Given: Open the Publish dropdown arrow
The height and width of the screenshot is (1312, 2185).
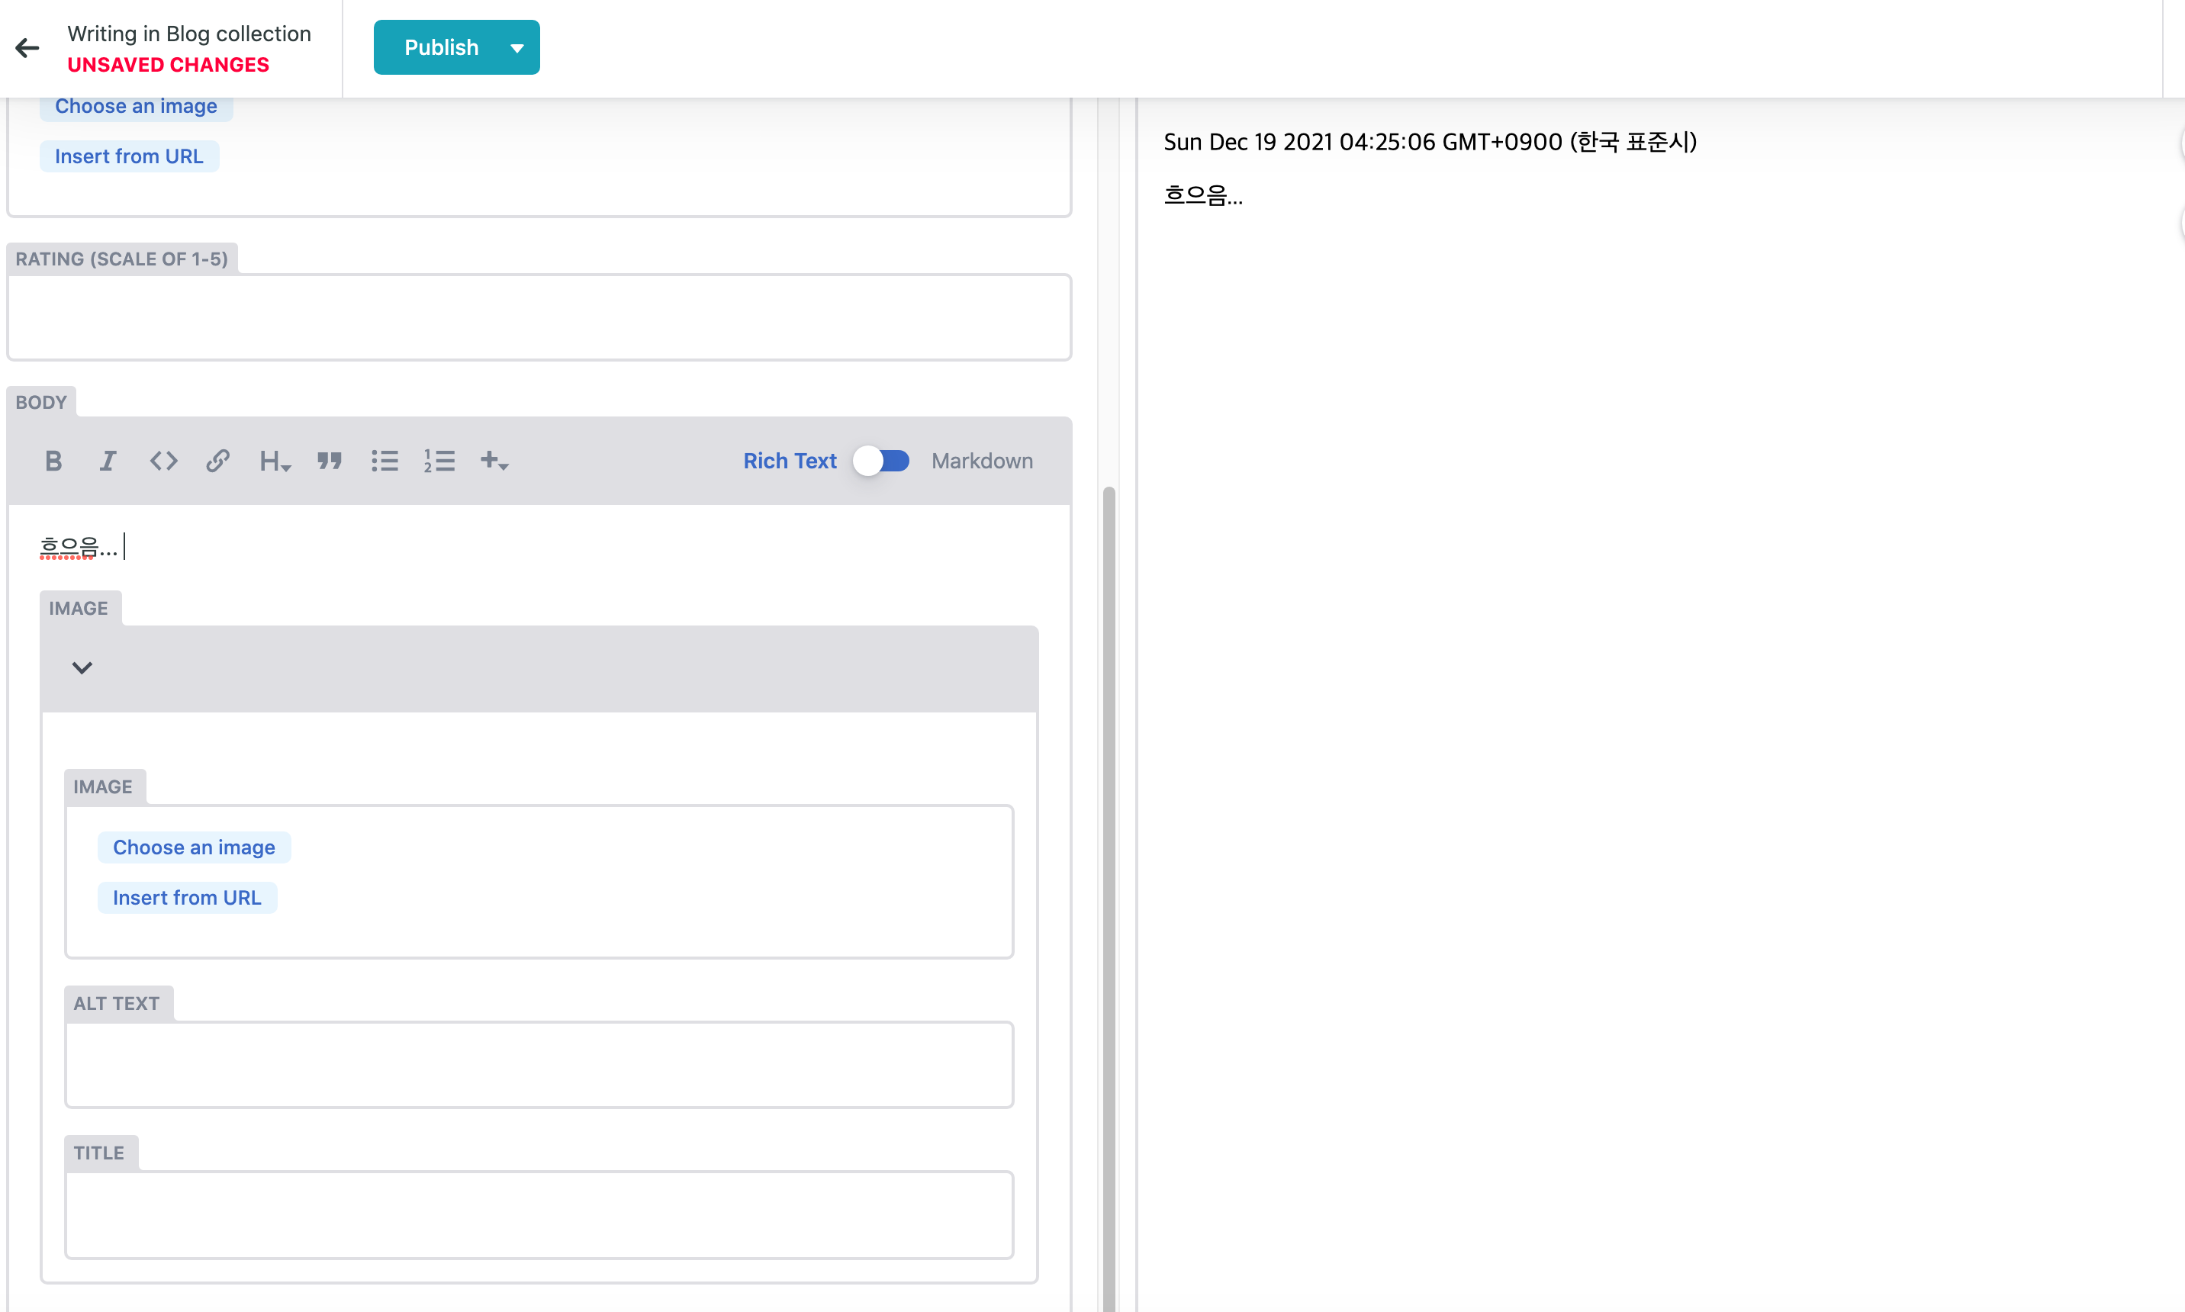Looking at the screenshot, I should tap(517, 48).
